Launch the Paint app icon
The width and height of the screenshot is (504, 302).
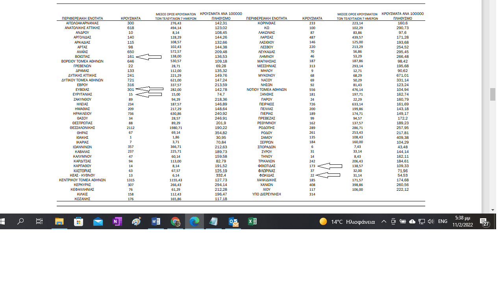pyautogui.click(x=136, y=222)
